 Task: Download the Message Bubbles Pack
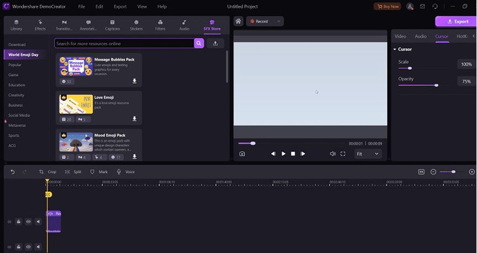[134, 81]
